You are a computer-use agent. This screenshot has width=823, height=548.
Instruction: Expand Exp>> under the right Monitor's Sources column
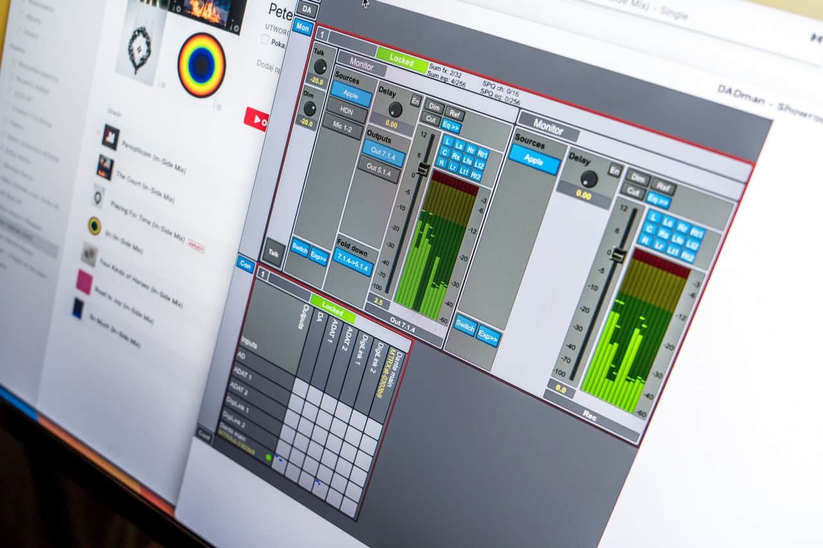tap(488, 335)
